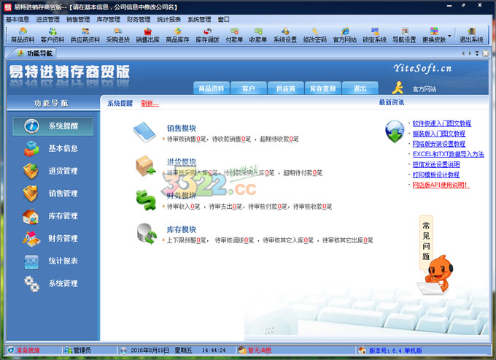Click the 商品资料 banner tab
The height and width of the screenshot is (360, 496).
coord(211,88)
